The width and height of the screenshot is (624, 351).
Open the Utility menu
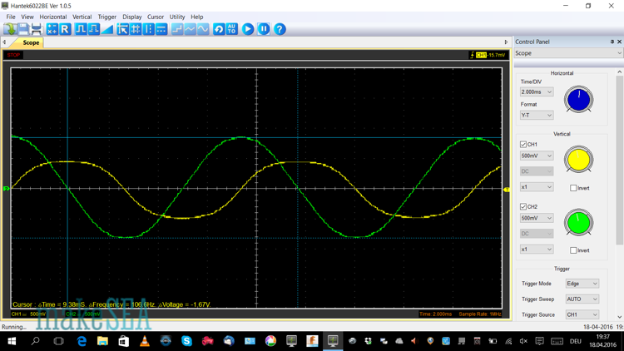[177, 17]
